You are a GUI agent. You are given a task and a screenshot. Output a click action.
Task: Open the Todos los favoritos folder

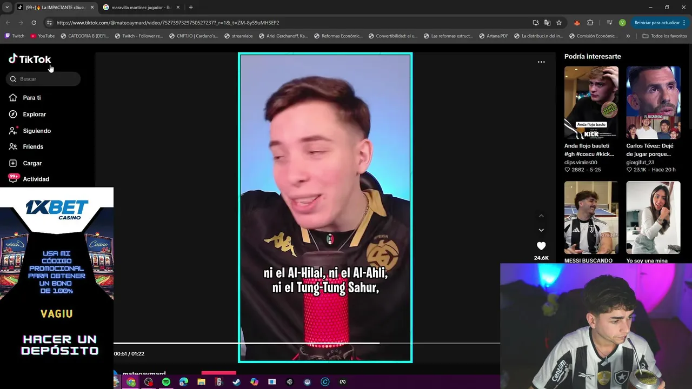tap(664, 36)
